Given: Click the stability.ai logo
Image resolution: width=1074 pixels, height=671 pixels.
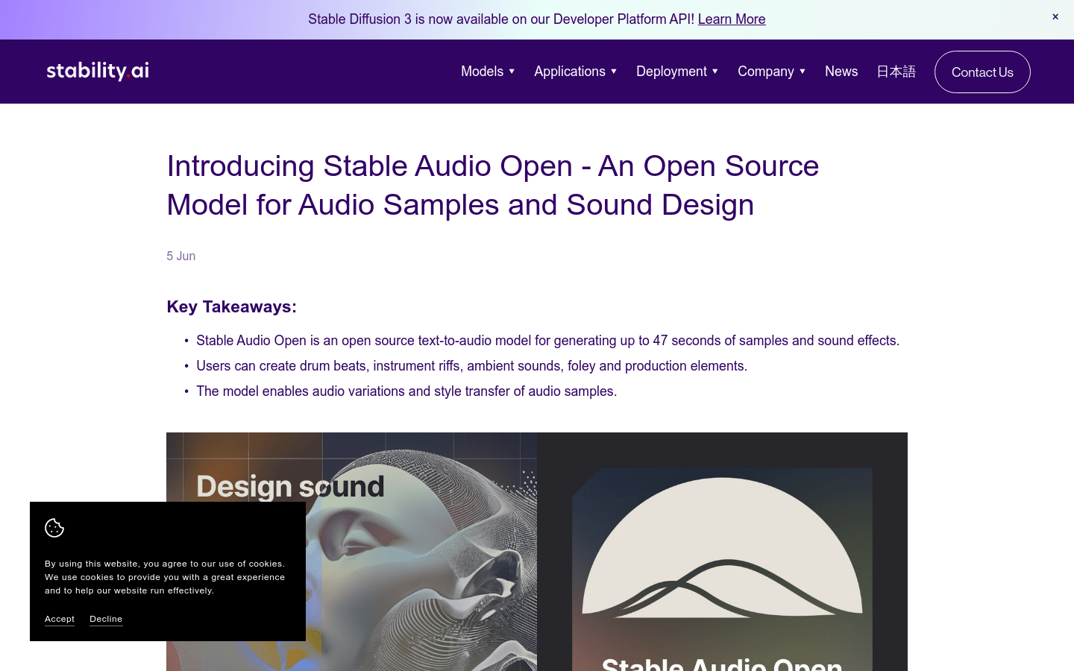Looking at the screenshot, I should click(x=98, y=71).
